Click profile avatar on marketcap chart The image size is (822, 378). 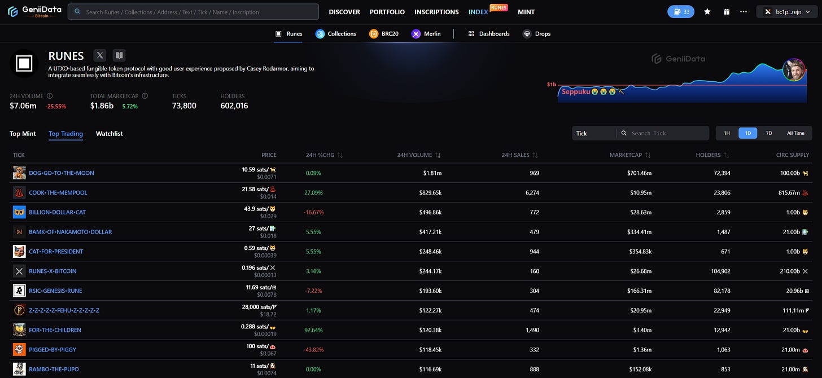click(x=794, y=70)
